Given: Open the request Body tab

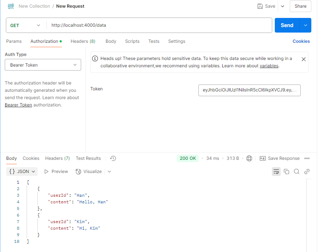Looking at the screenshot, I should coord(111,41).
